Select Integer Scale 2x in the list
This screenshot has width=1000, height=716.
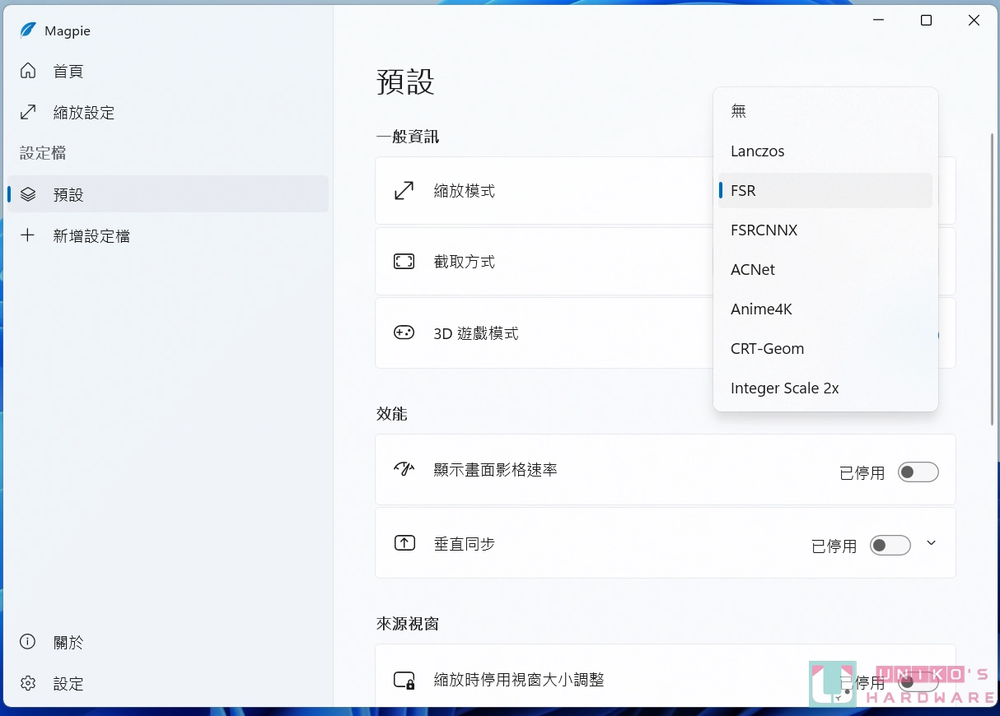pyautogui.click(x=784, y=388)
